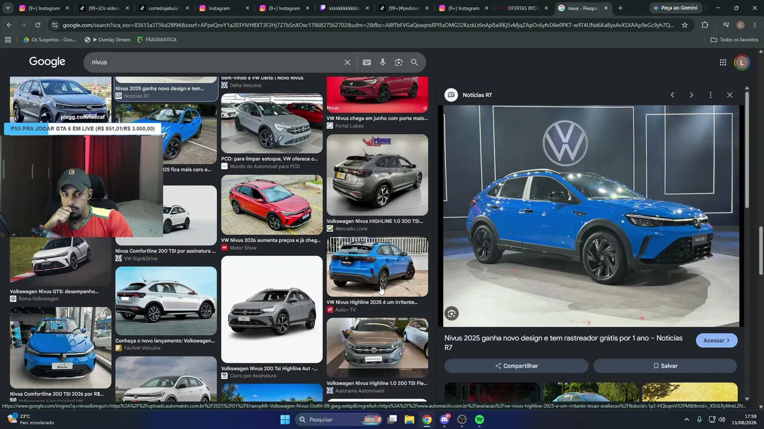Close the nivus search tab
The width and height of the screenshot is (764, 429).
(x=606, y=8)
